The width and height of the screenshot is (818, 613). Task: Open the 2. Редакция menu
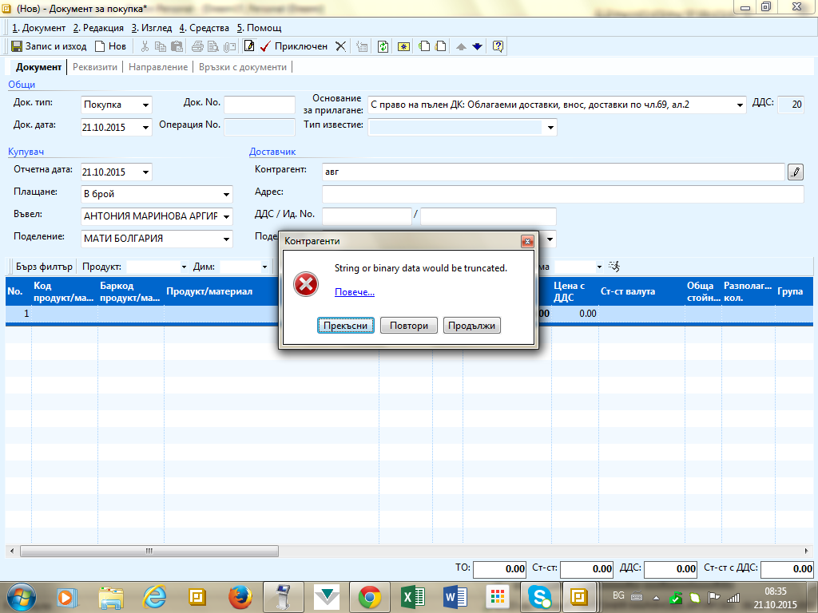[98, 28]
